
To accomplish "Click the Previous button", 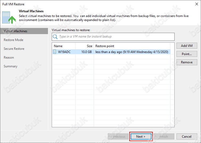I will click(x=118, y=137).
